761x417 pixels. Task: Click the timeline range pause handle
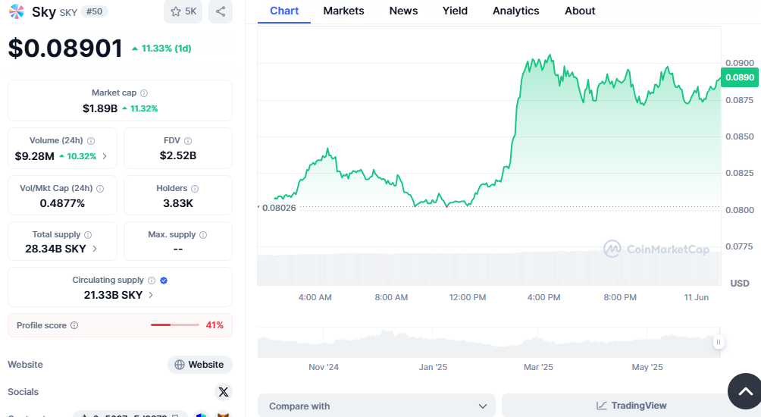pyautogui.click(x=719, y=342)
